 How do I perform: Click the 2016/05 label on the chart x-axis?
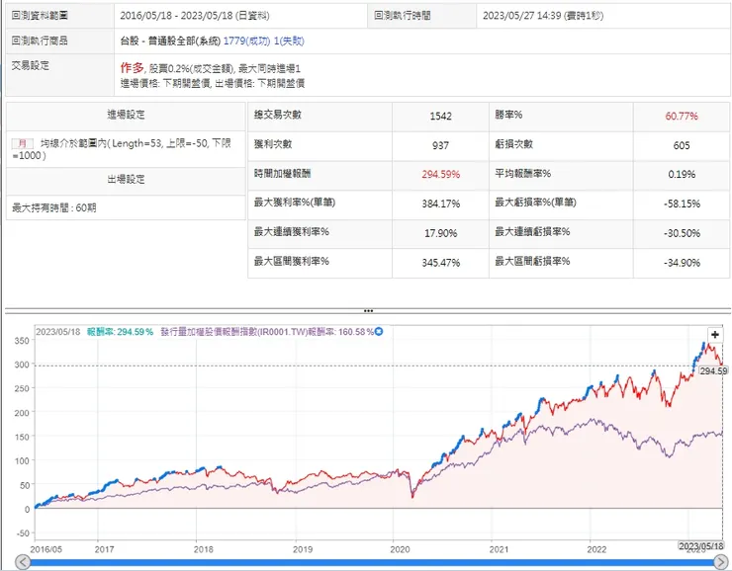click(x=46, y=549)
